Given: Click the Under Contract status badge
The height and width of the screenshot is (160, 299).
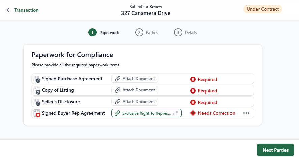Looking at the screenshot, I should coord(263,9).
